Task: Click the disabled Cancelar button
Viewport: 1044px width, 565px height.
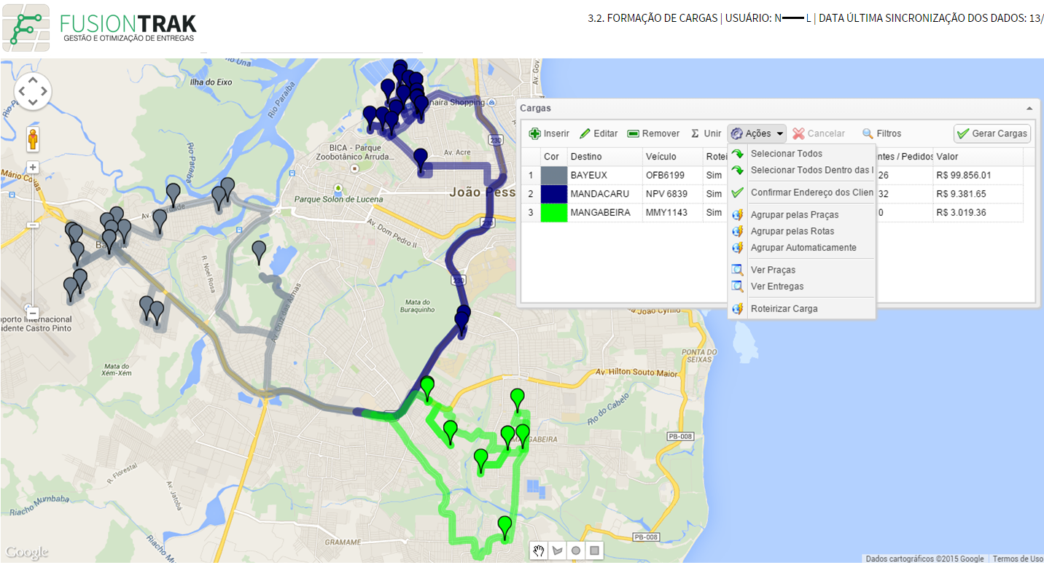Action: [x=819, y=133]
